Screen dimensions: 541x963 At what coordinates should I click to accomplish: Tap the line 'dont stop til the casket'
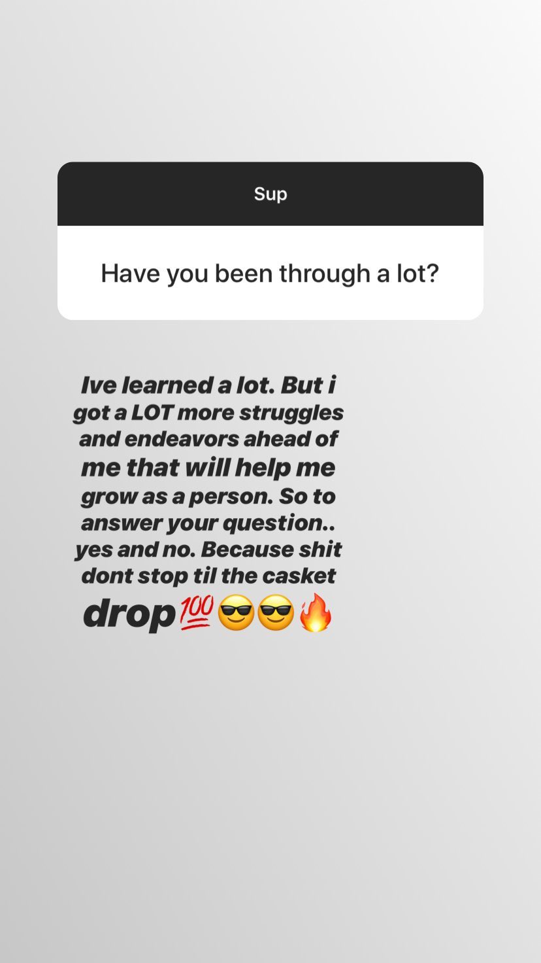pyautogui.click(x=208, y=576)
